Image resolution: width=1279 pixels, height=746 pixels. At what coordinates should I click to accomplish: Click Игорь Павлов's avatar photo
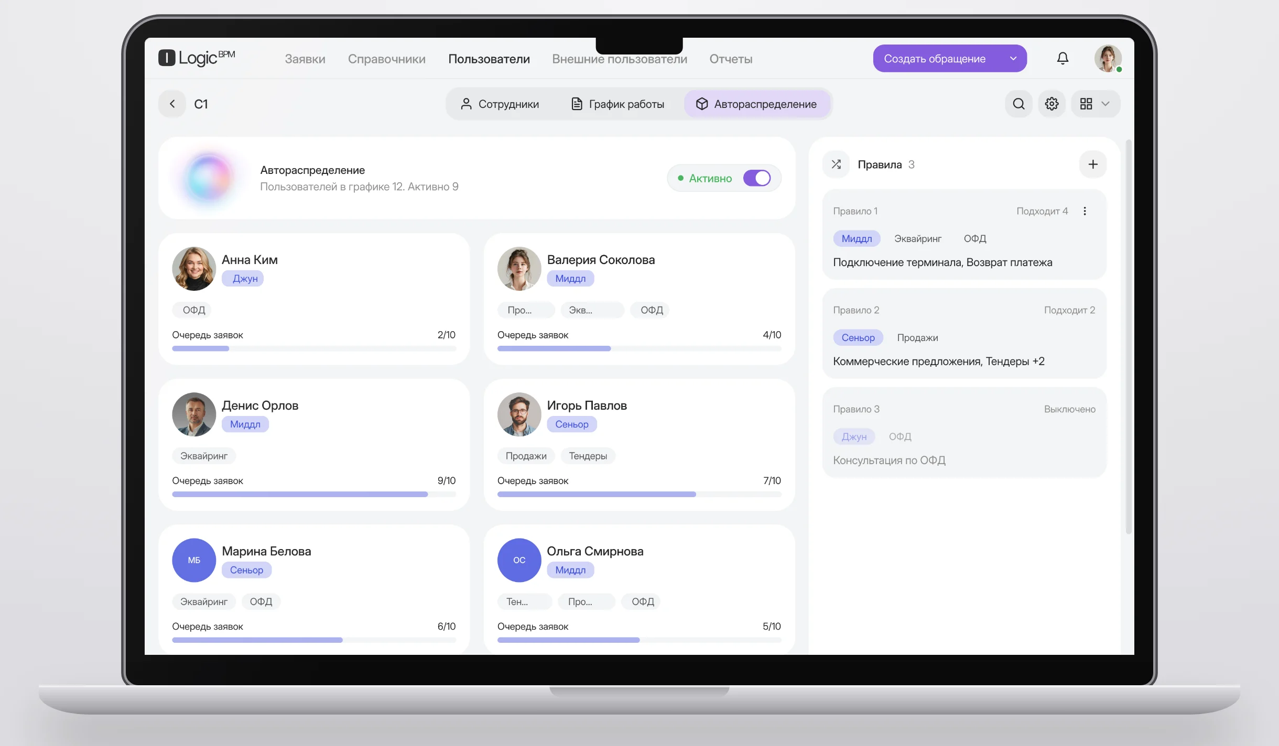[519, 414]
